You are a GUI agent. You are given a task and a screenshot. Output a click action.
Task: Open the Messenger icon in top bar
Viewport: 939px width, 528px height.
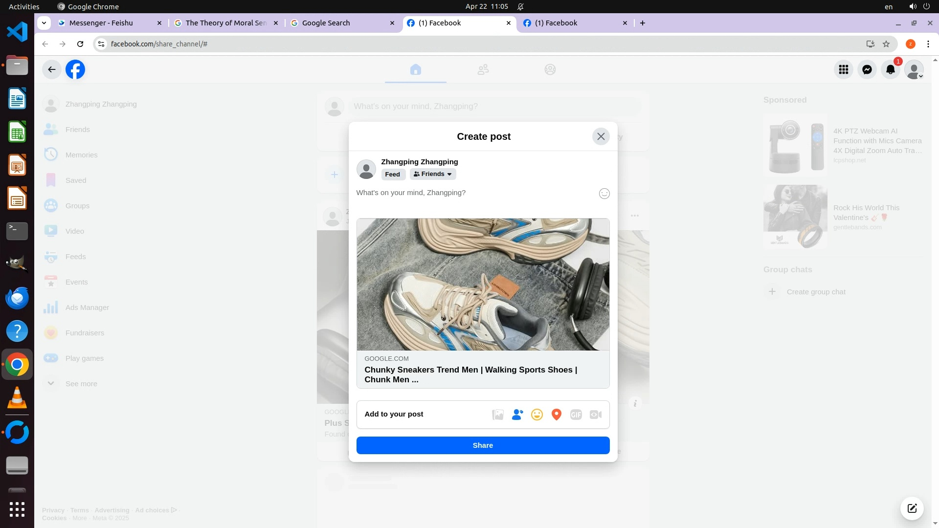(867, 69)
